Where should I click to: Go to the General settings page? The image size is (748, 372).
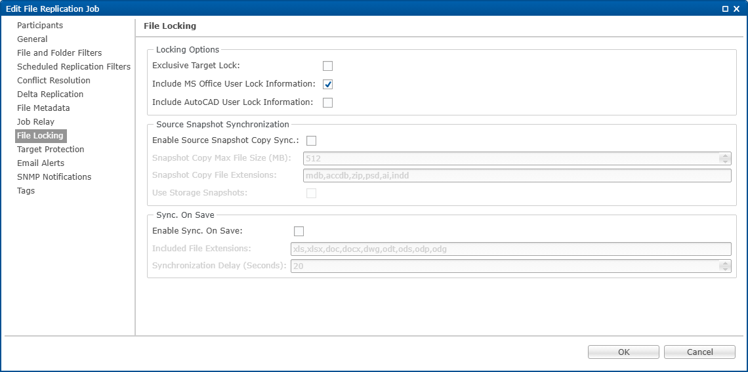32,39
